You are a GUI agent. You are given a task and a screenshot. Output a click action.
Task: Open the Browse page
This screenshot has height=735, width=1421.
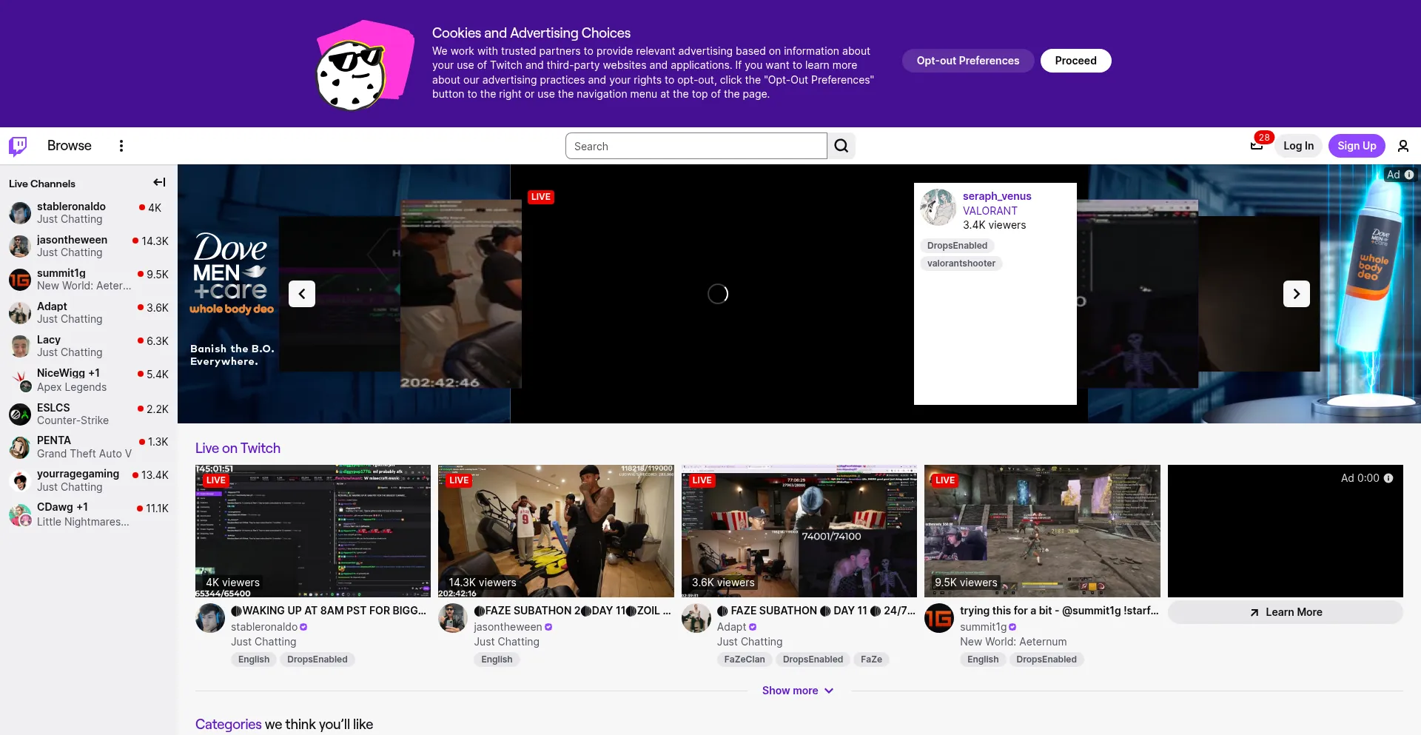click(x=70, y=146)
